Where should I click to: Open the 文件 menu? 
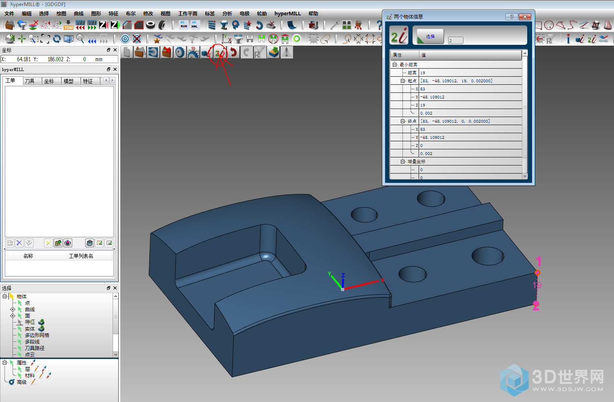9,13
